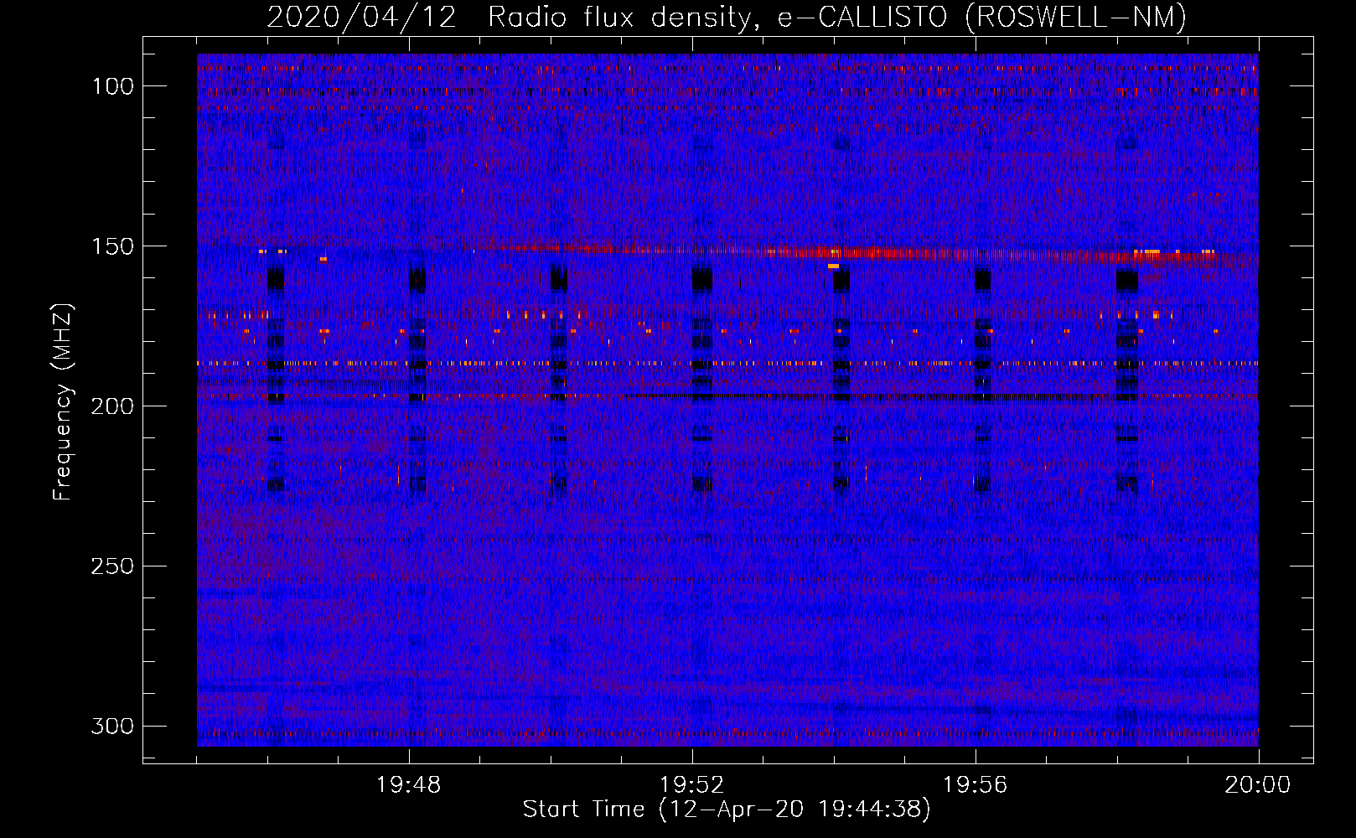Click the Frequency (MHZ) axis caption
The height and width of the screenshot is (838, 1356).
[62, 402]
